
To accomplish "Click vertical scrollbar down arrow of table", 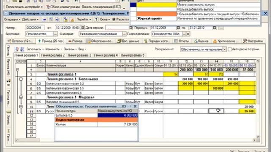I will [258, 137].
